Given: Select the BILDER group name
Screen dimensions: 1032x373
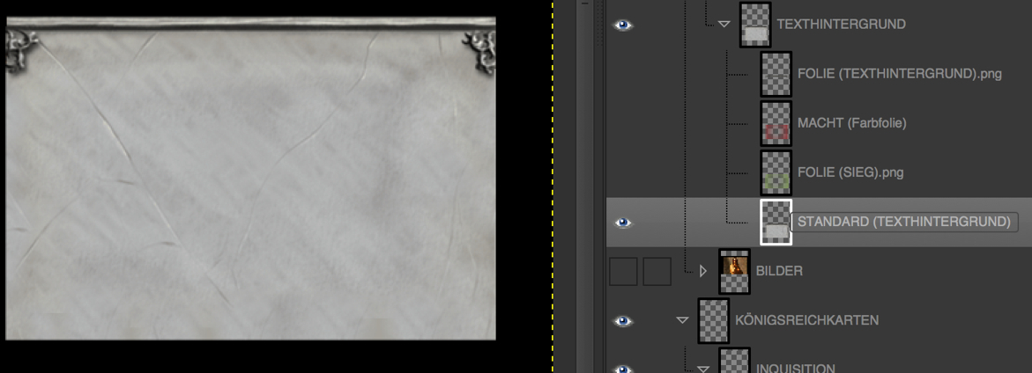Looking at the screenshot, I should pos(779,271).
